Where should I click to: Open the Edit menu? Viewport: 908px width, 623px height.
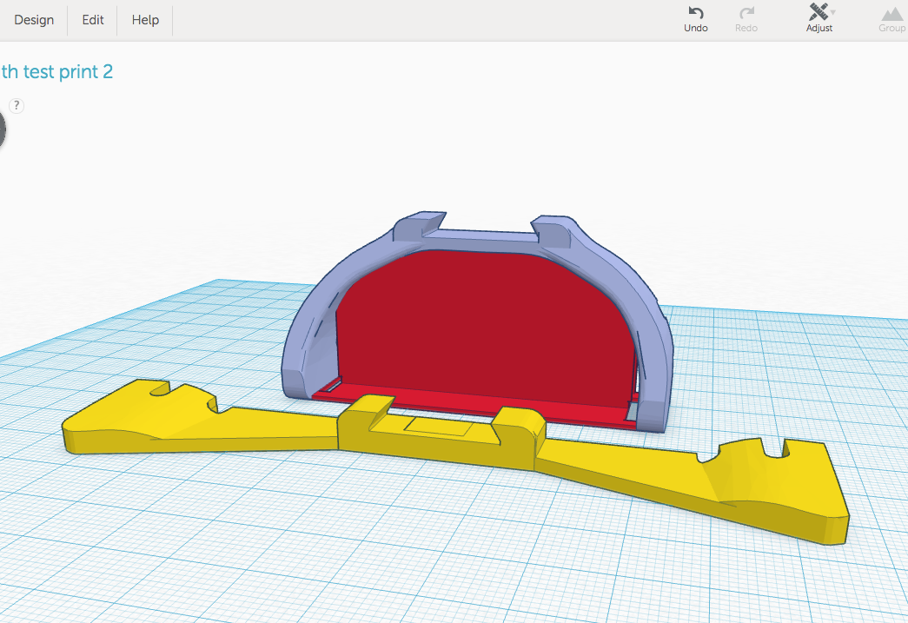[93, 20]
